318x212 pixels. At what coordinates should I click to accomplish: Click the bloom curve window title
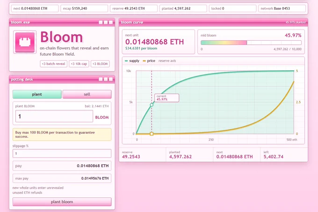pyautogui.click(x=132, y=22)
